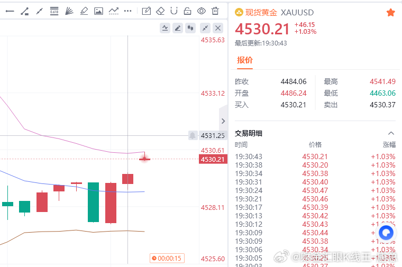Select the trend arrow chart tool
This screenshot has width=402, height=267.
tap(114, 11)
